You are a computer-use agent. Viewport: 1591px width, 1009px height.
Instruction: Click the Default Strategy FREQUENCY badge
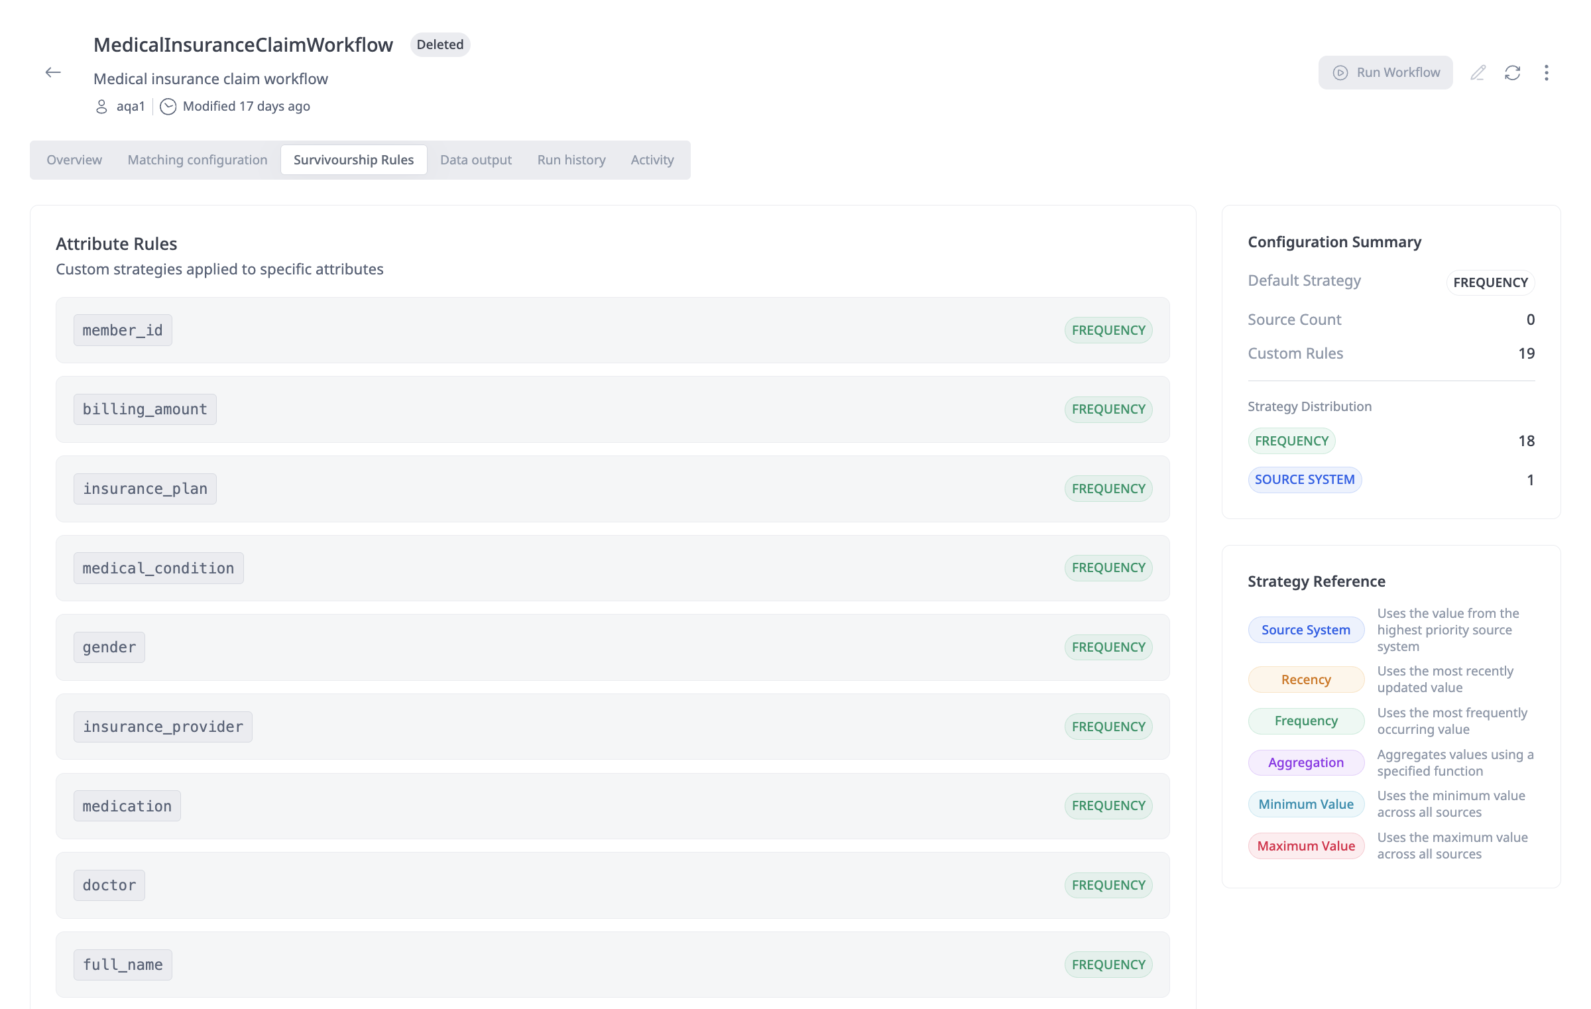(x=1490, y=282)
